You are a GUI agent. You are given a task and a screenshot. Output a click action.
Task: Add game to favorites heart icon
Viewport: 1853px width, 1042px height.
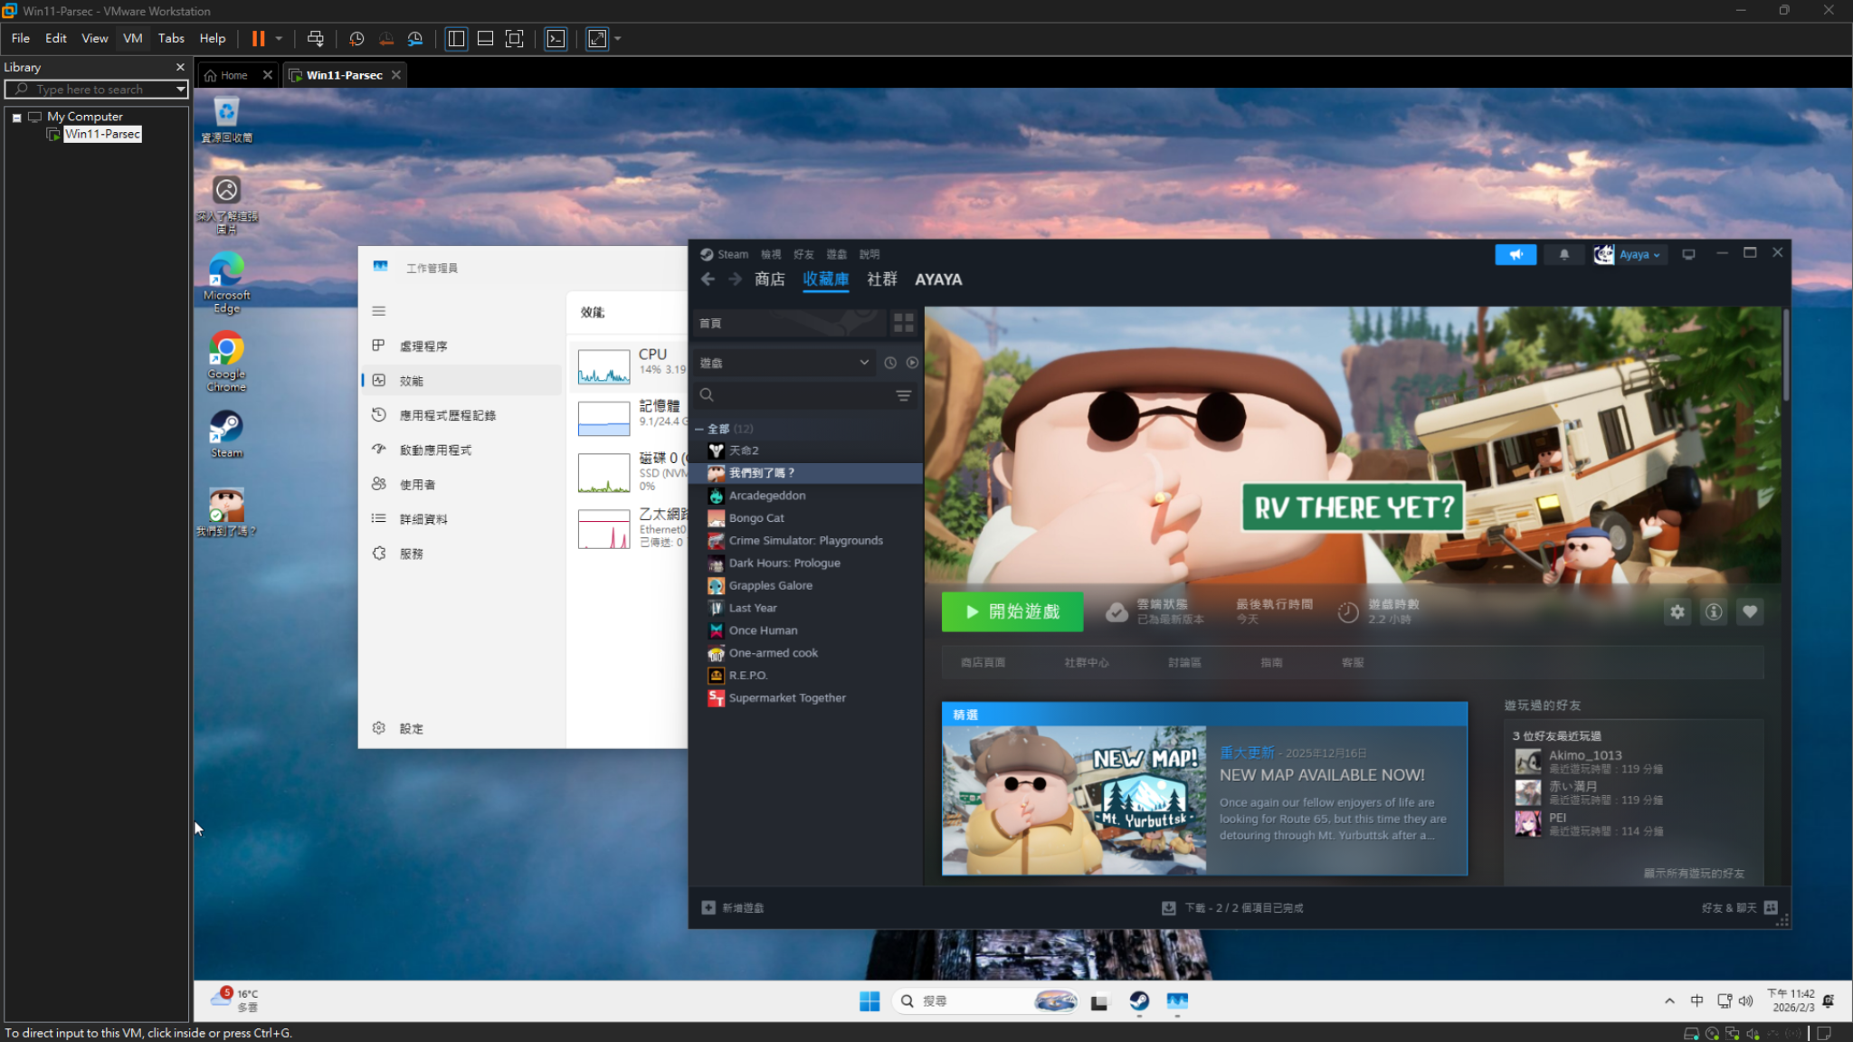1750,612
